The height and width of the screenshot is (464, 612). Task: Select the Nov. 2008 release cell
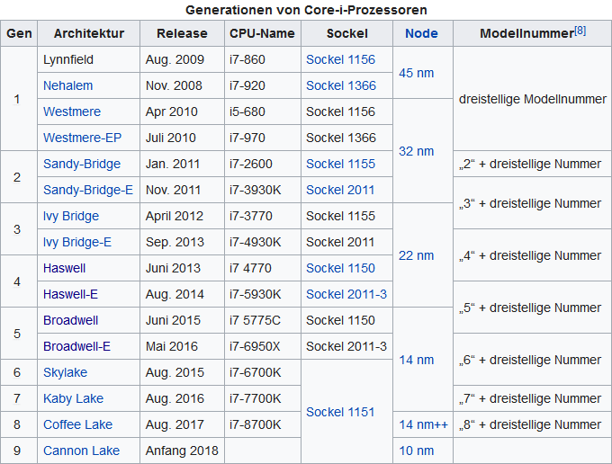[x=182, y=85]
